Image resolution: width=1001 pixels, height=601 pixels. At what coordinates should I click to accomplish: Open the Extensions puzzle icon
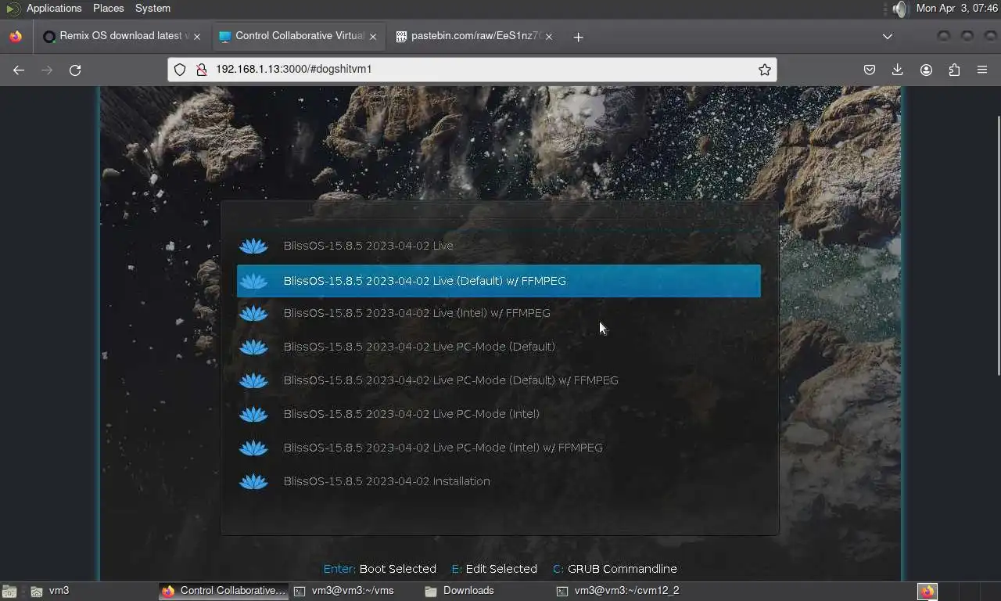(954, 70)
